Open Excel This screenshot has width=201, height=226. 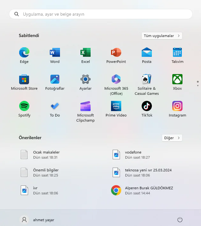86,55
